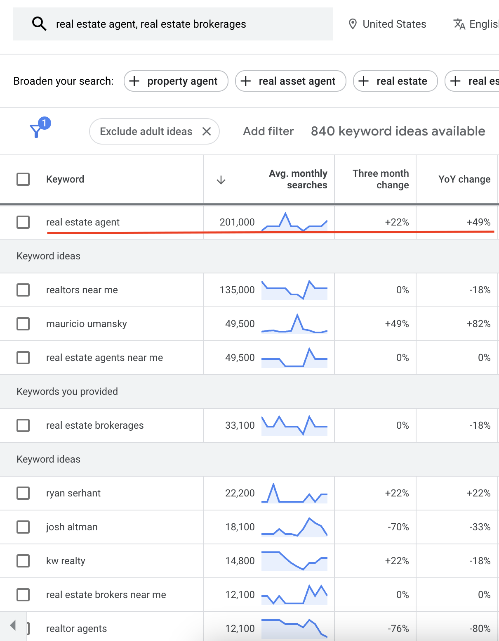The width and height of the screenshot is (499, 641).
Task: Click the back navigation arrow at bottom left
Action: click(13, 625)
